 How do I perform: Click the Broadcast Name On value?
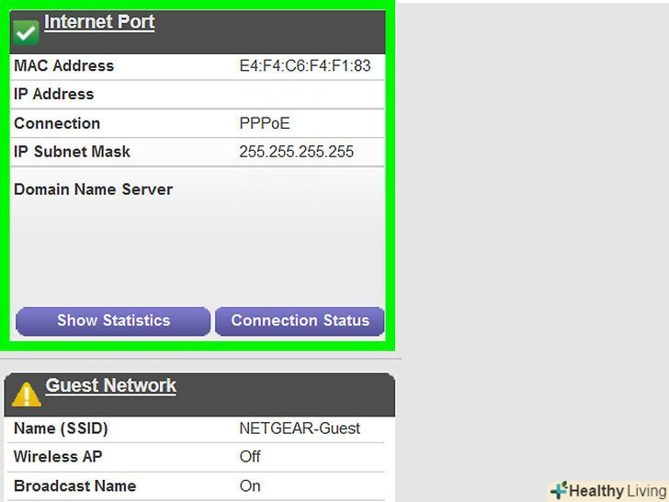(x=250, y=485)
